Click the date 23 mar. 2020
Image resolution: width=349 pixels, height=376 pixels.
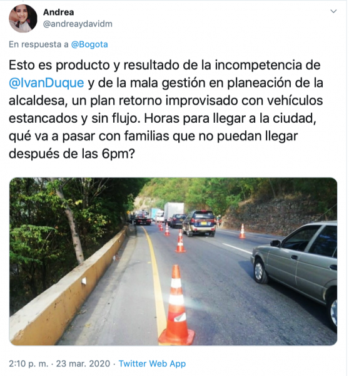(83, 363)
